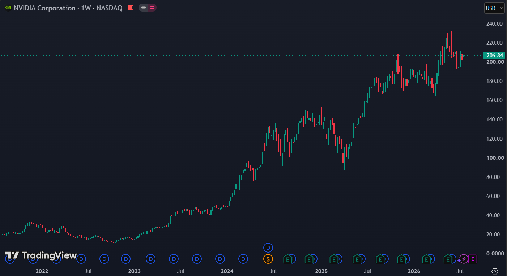Click the green 206.84 current price label
507x276 pixels.
[493, 56]
